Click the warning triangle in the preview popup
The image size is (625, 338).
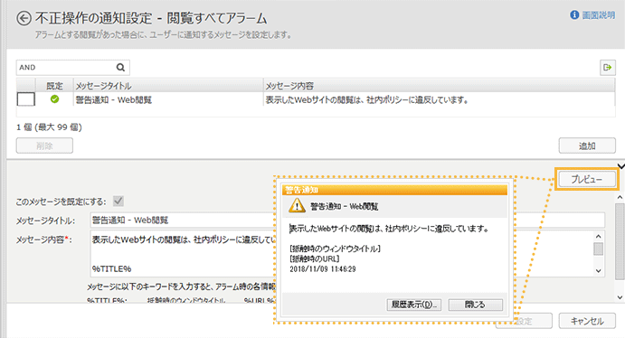coord(297,206)
